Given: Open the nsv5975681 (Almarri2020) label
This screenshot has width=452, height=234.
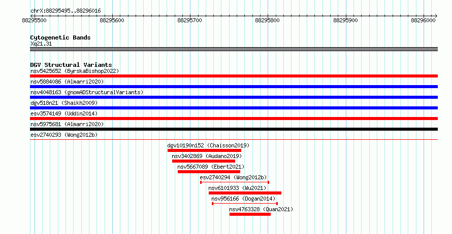Looking at the screenshot, I should (x=67, y=124).
